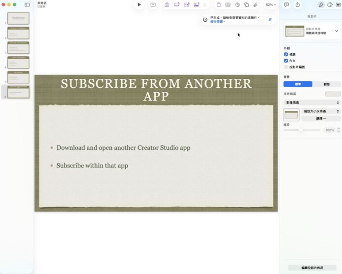Insert a shape from the toolbar
342x274 pixels.
[246, 4]
